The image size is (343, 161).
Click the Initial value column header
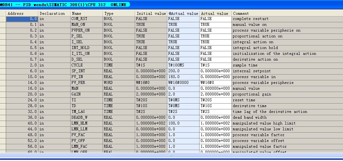(151, 13)
